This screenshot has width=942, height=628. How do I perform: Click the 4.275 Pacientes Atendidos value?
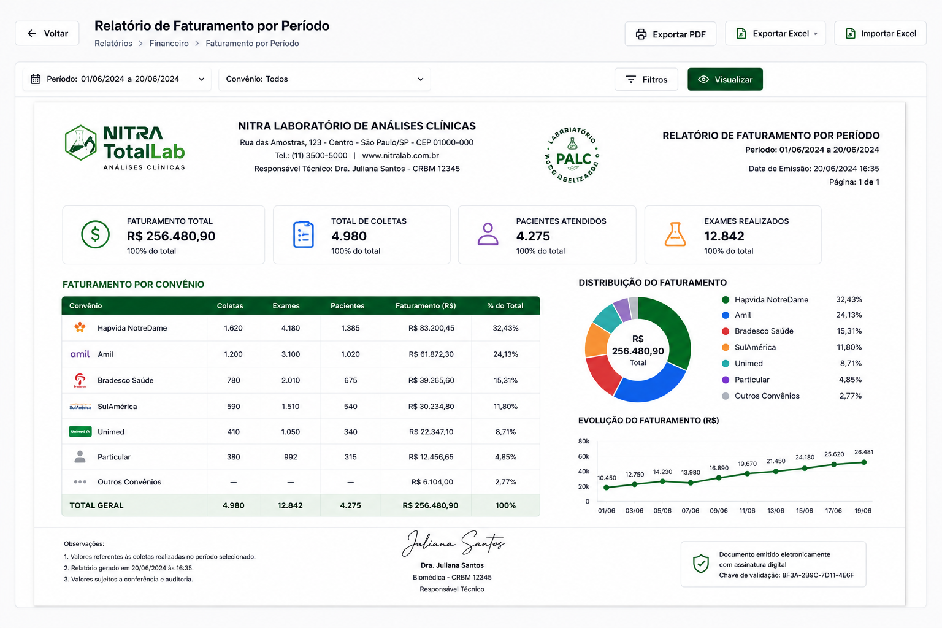pyautogui.click(x=533, y=236)
